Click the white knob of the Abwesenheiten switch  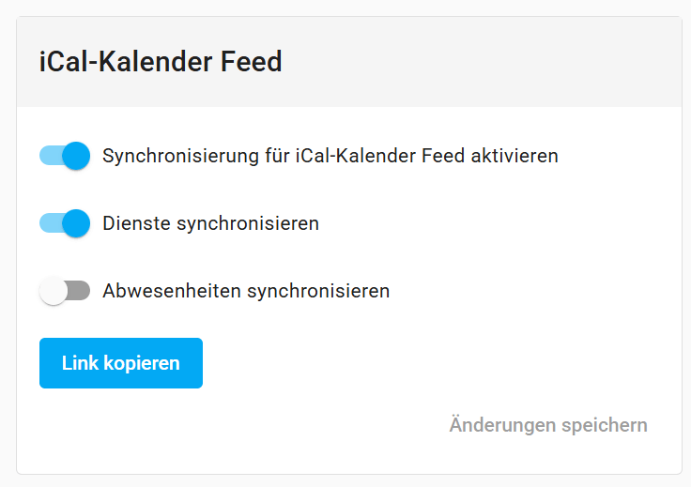tap(54, 291)
